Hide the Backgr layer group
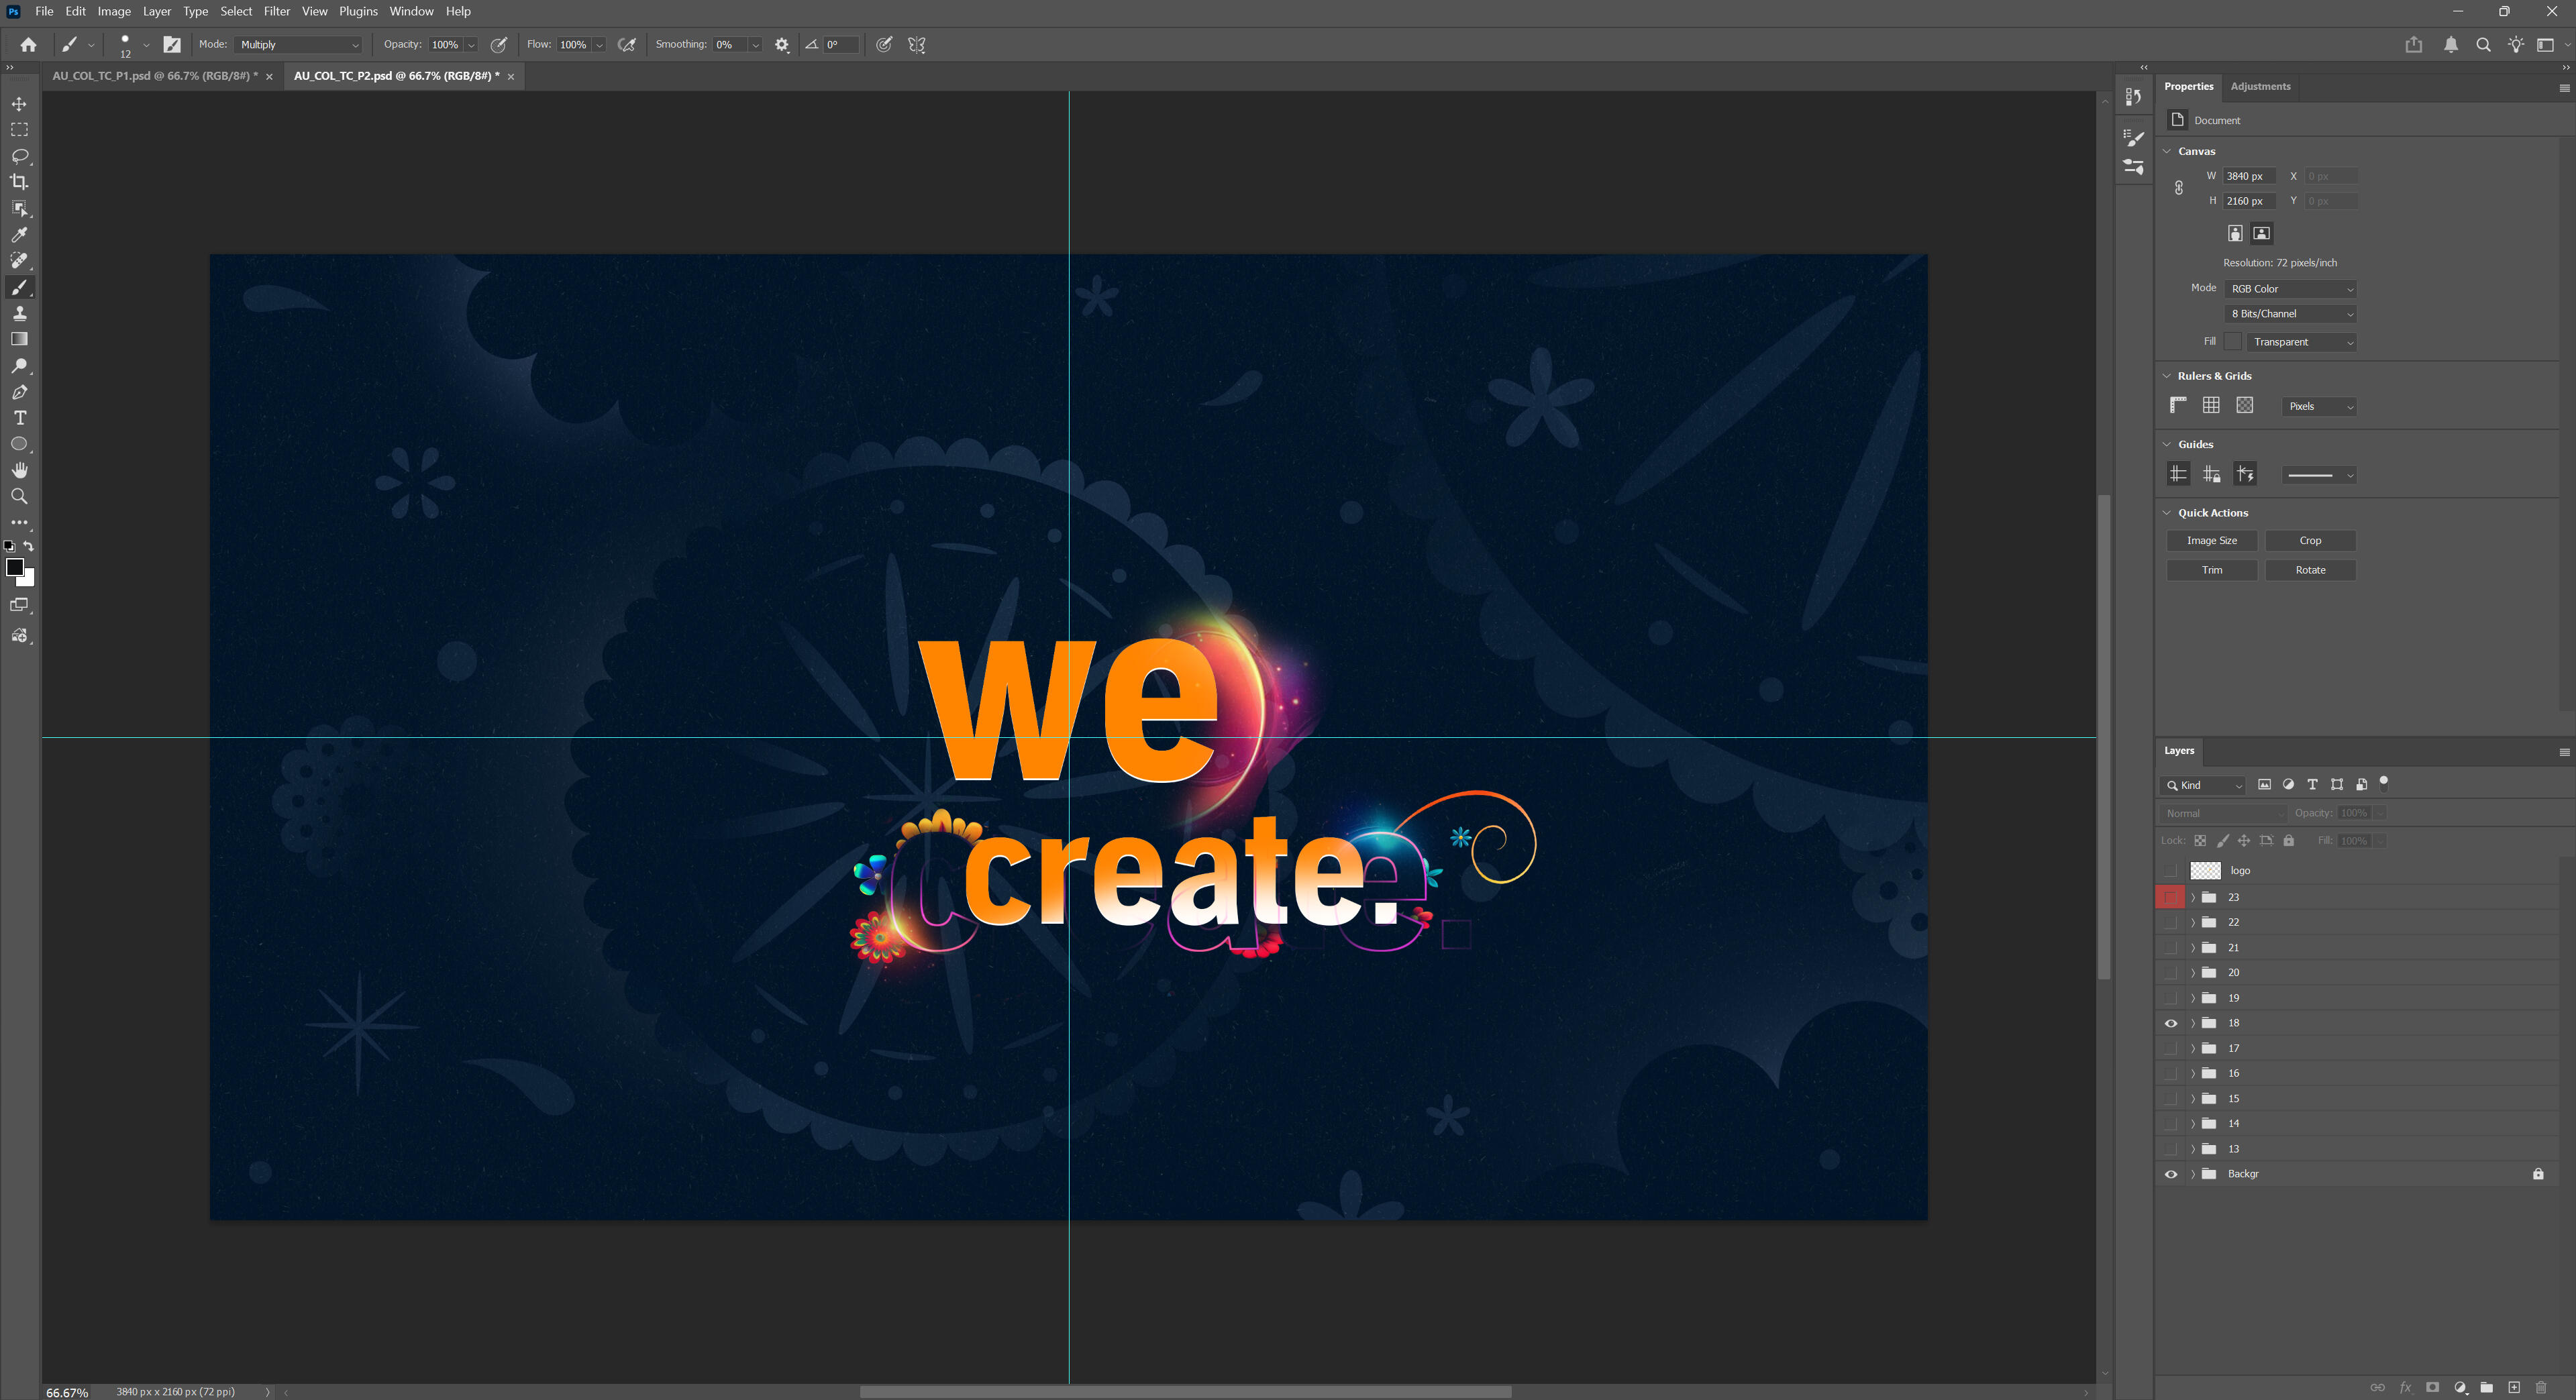The height and width of the screenshot is (1400, 2576). [x=2170, y=1174]
